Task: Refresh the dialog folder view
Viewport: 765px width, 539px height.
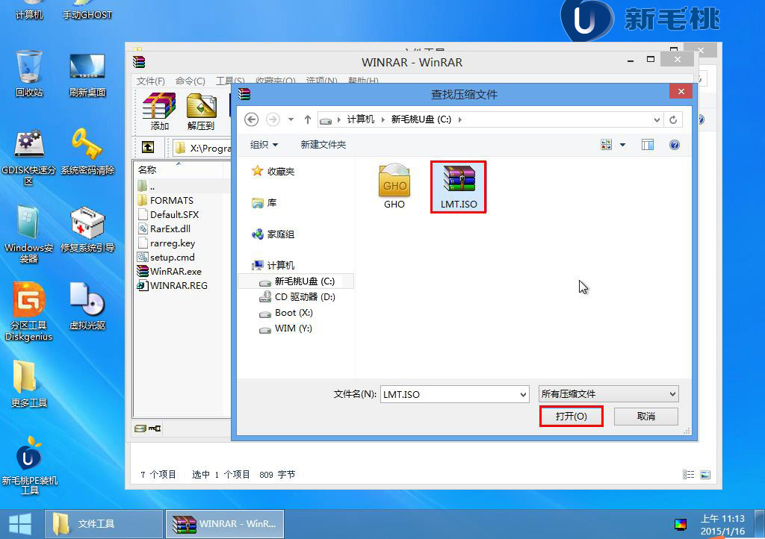Action: [673, 119]
